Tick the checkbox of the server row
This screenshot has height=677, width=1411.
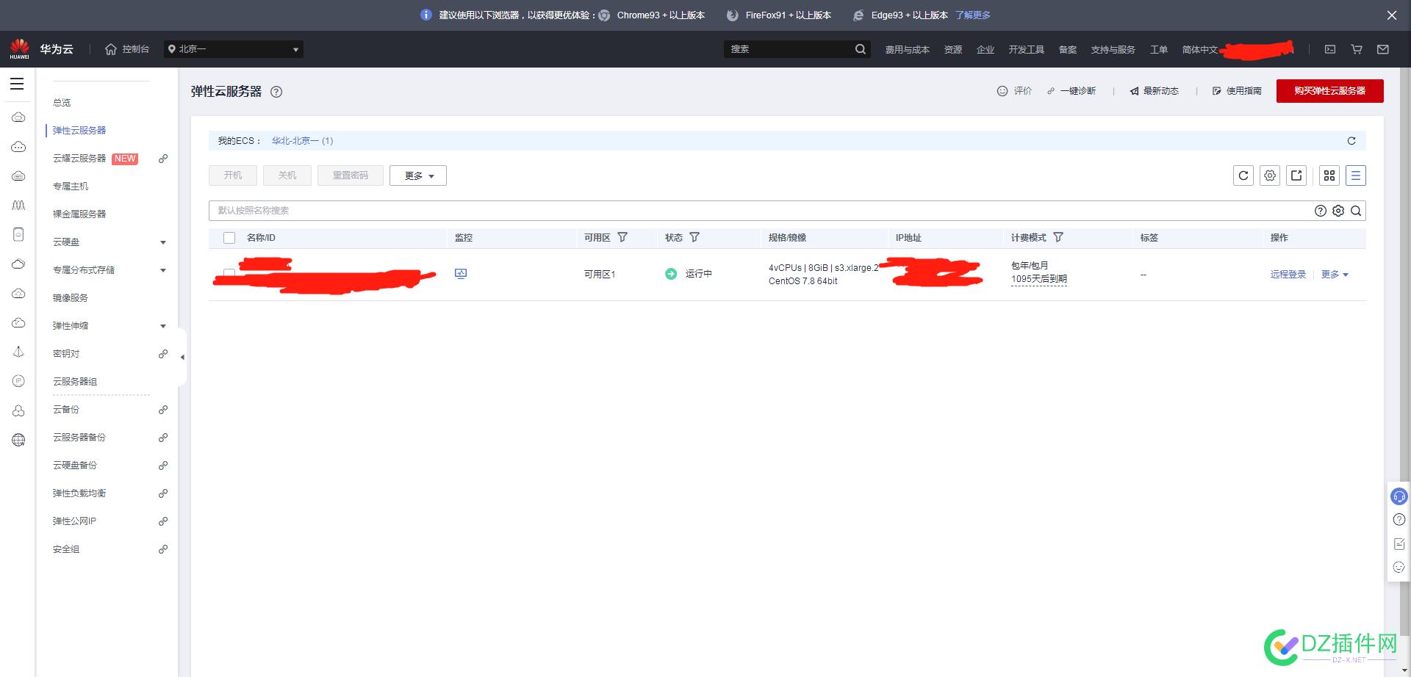point(229,274)
